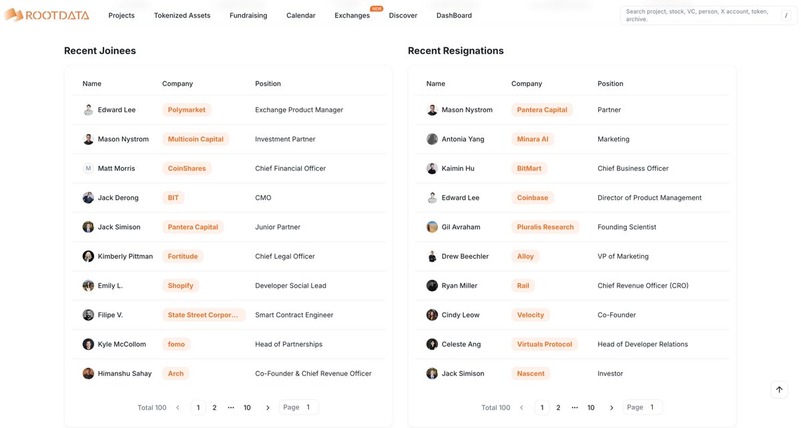Go to previous page in Recent Resignations
Viewport: 801px width, 428px height.
click(x=521, y=408)
